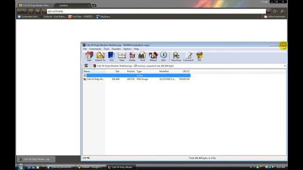Open the Customize Links bookmark

point(27,17)
